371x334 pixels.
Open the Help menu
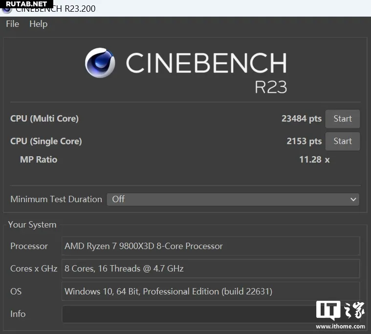pyautogui.click(x=38, y=24)
